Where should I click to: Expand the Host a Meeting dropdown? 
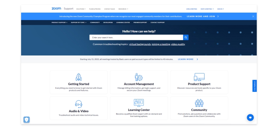coord(207,9)
